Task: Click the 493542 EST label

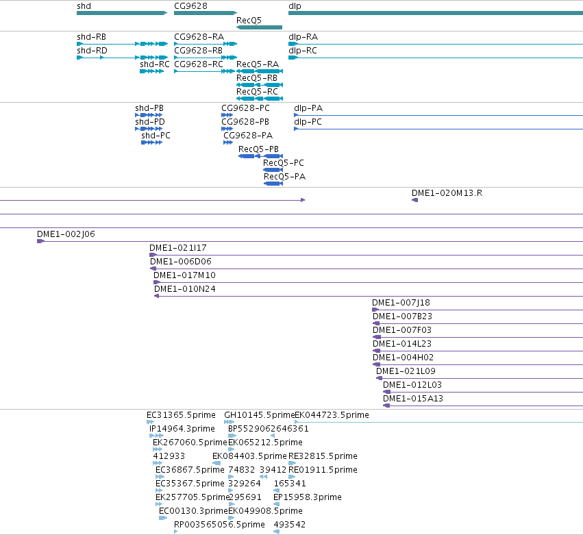Action: click(x=290, y=525)
